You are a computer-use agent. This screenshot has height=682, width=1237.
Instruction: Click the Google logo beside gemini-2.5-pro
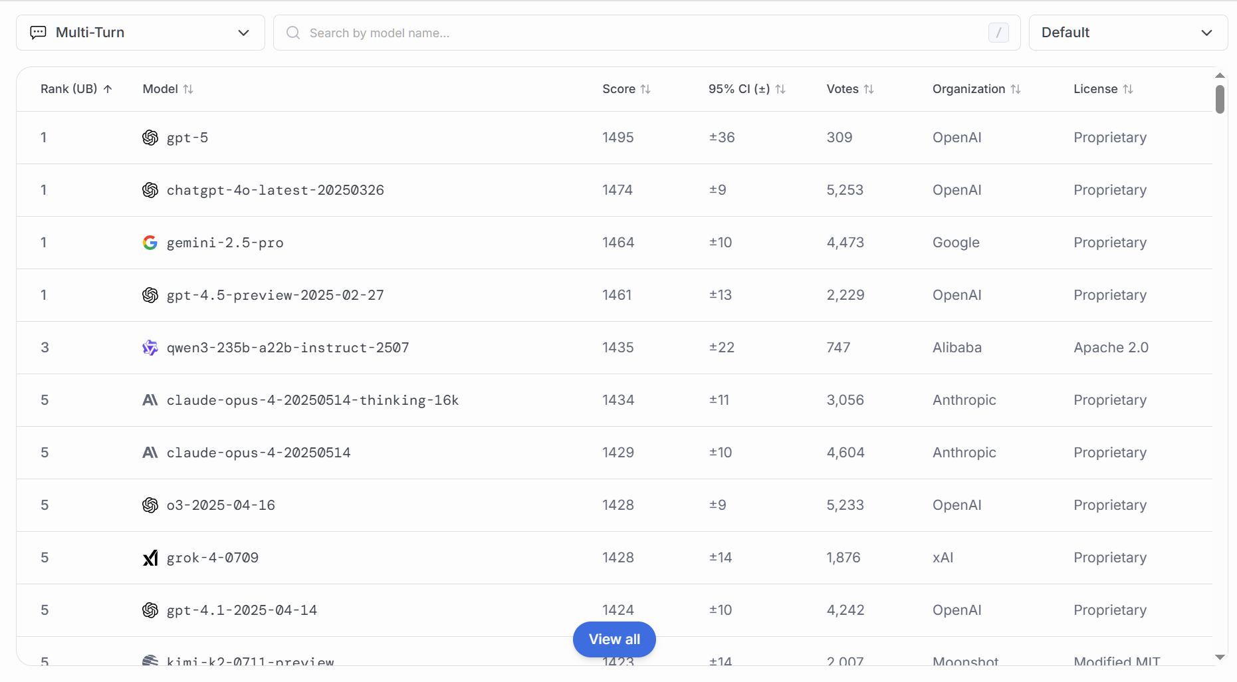150,243
